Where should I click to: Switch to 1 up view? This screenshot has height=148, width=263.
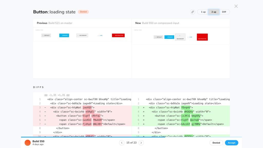203,12
